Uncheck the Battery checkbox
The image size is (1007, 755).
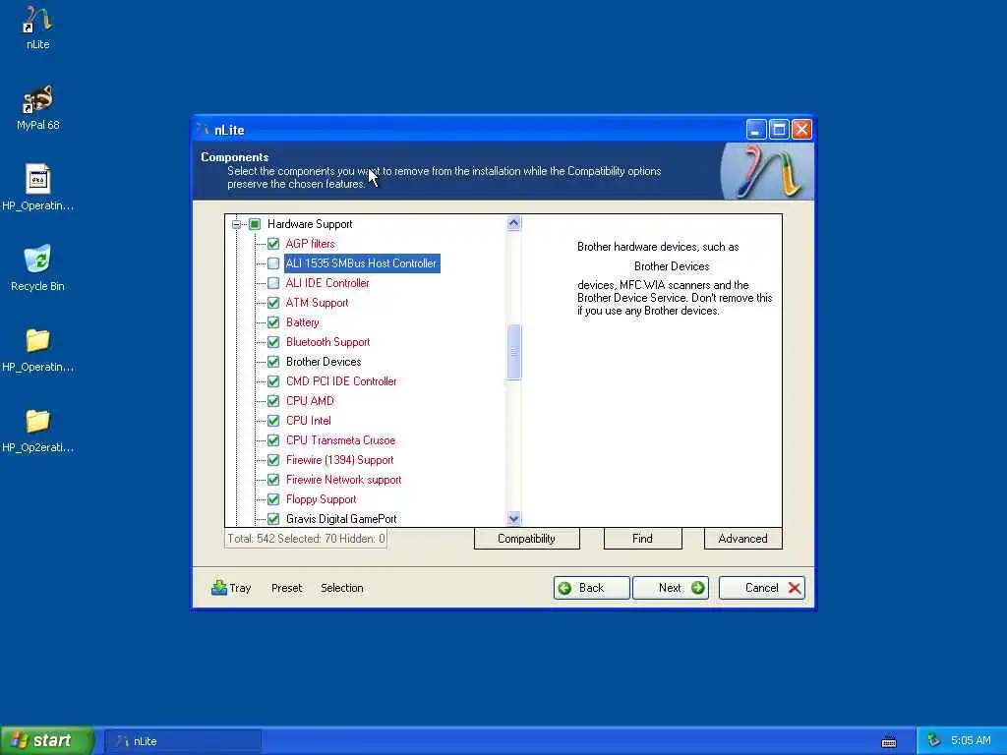tap(273, 322)
